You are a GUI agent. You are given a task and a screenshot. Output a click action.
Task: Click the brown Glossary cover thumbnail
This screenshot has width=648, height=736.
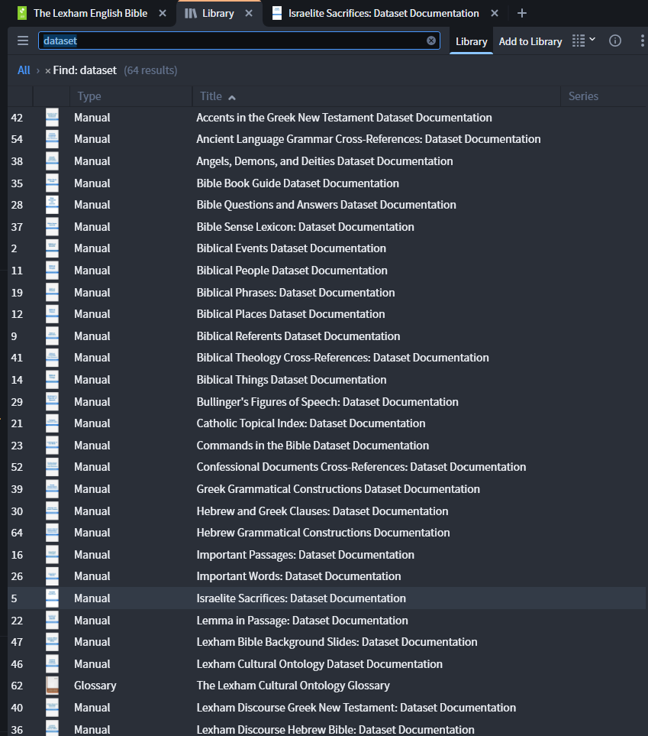pos(52,686)
